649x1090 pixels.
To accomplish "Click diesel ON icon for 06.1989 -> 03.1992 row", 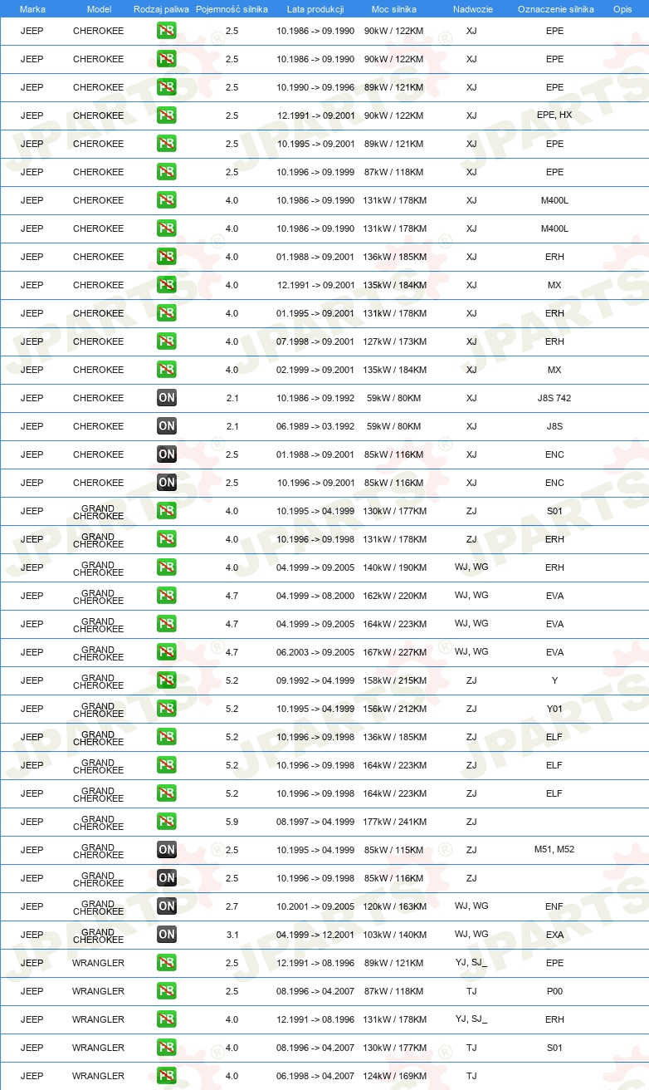I will (x=166, y=426).
